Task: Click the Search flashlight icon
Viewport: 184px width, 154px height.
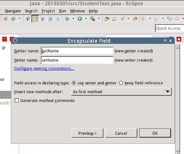Action: 122,19
